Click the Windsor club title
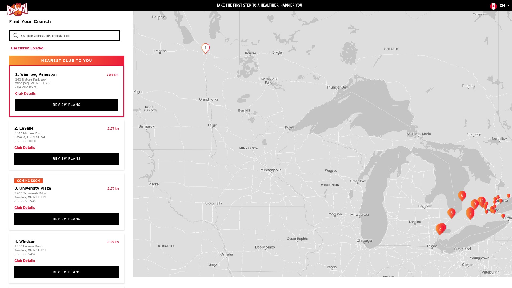This screenshot has width=512, height=288. pos(25,242)
